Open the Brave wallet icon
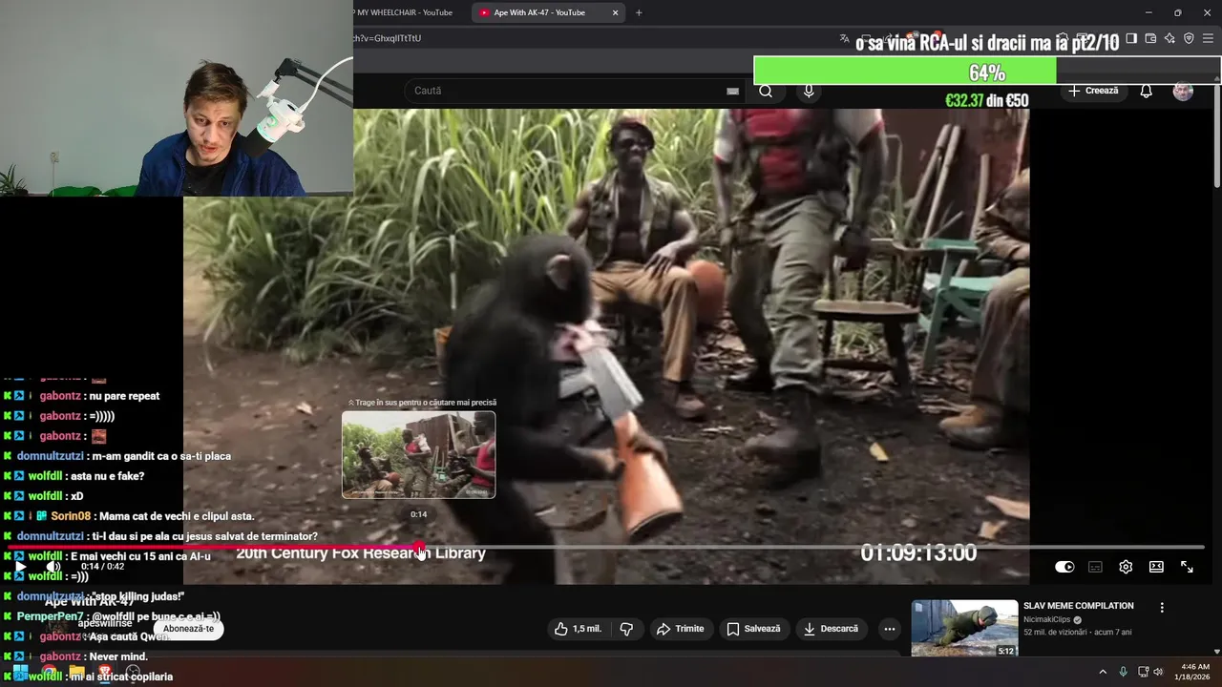This screenshot has height=687, width=1222. 1150,38
